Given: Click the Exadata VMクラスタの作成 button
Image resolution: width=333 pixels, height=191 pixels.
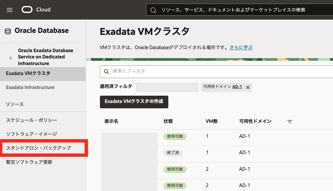Looking at the screenshot, I should tap(134, 102).
